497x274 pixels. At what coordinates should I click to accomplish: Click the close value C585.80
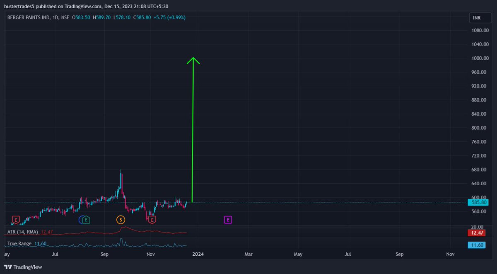[142, 17]
